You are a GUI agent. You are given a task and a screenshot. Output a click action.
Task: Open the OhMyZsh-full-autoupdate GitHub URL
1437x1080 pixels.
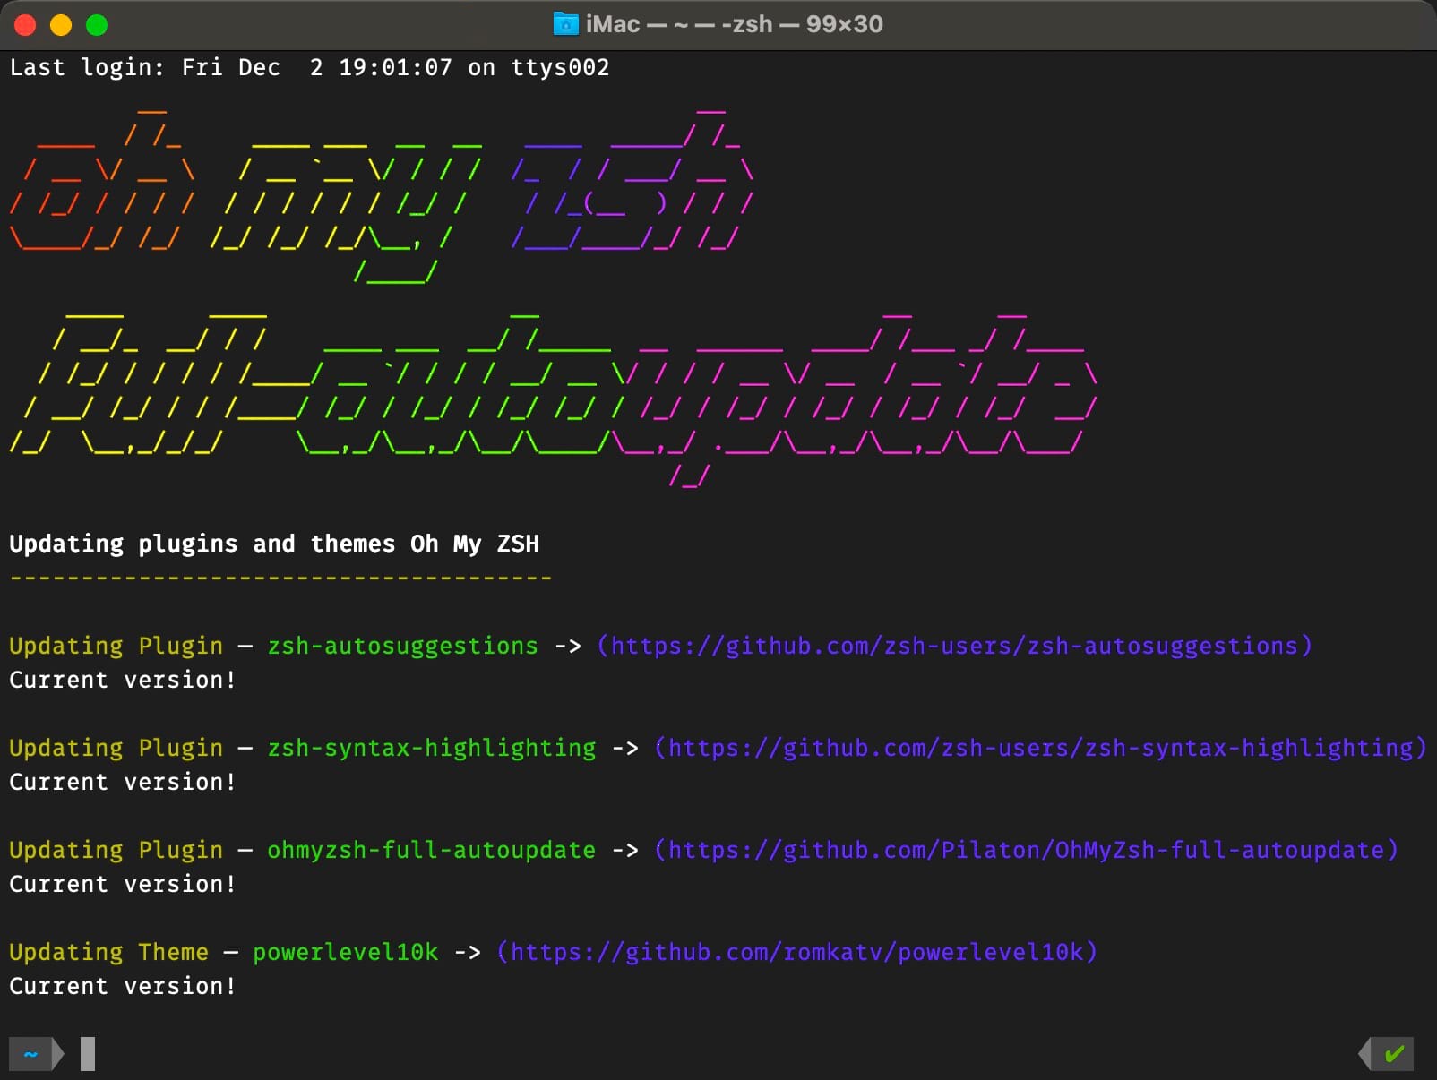click(1026, 850)
